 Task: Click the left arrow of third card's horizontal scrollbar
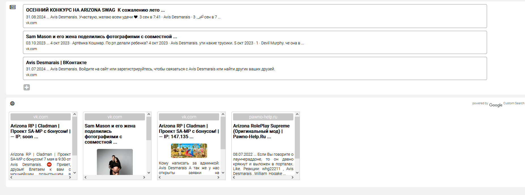(x=160, y=177)
